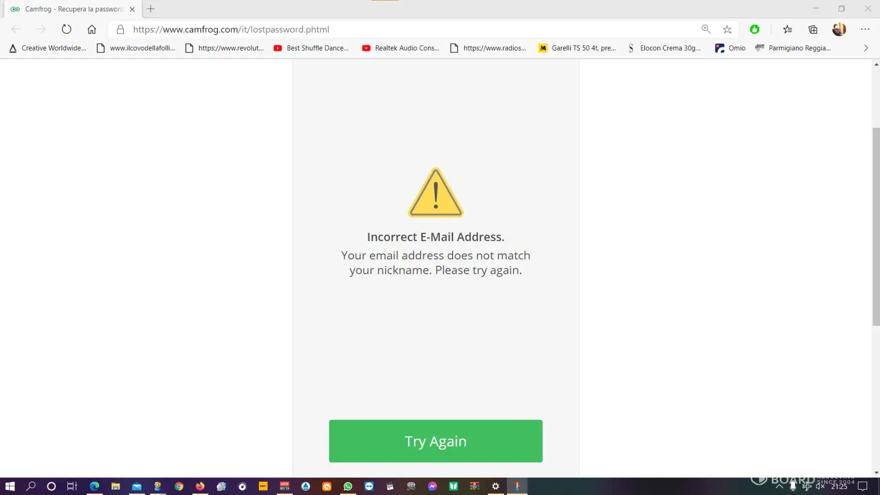Open a new browser tab
Screen dimensions: 880x495
(151, 9)
